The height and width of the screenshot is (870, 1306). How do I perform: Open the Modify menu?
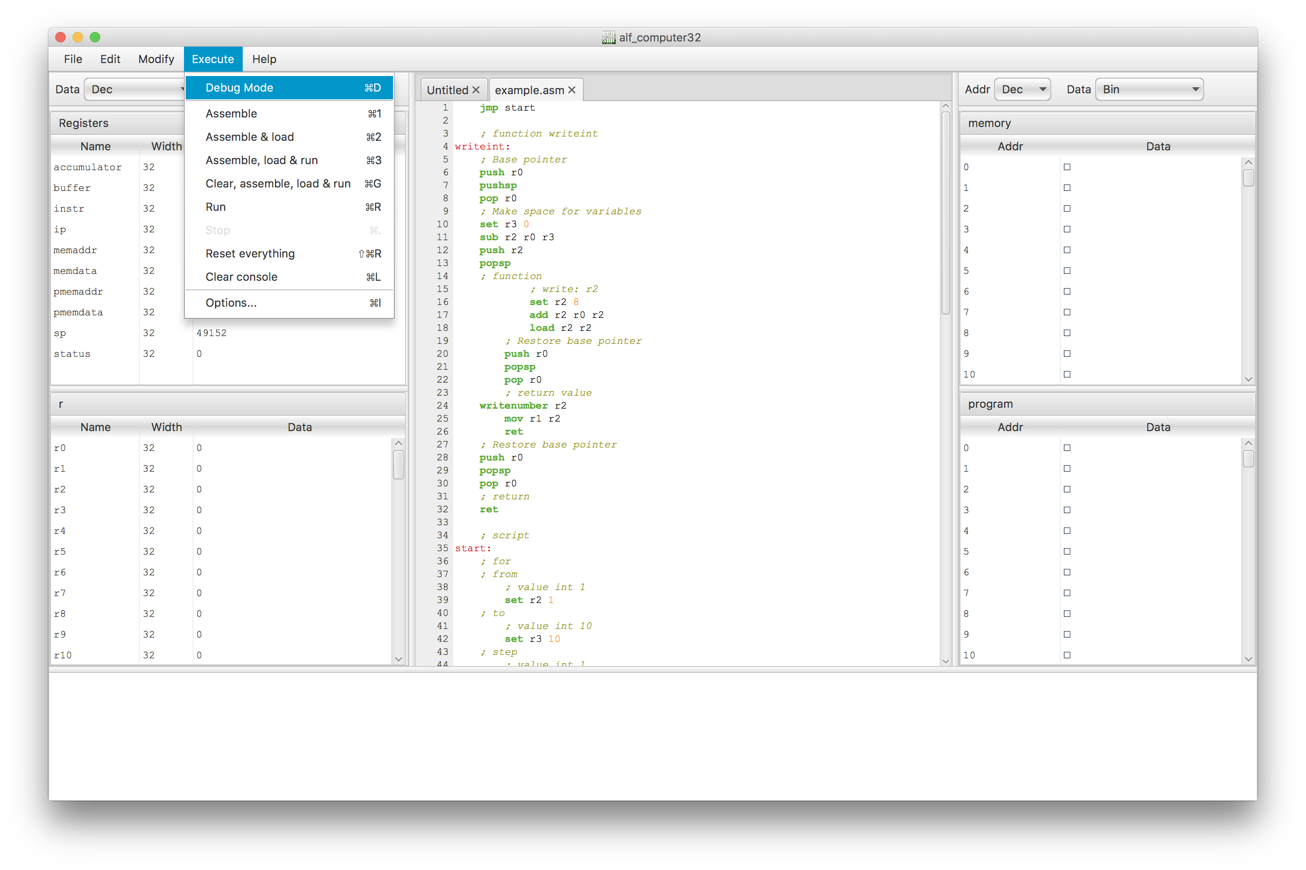[156, 59]
